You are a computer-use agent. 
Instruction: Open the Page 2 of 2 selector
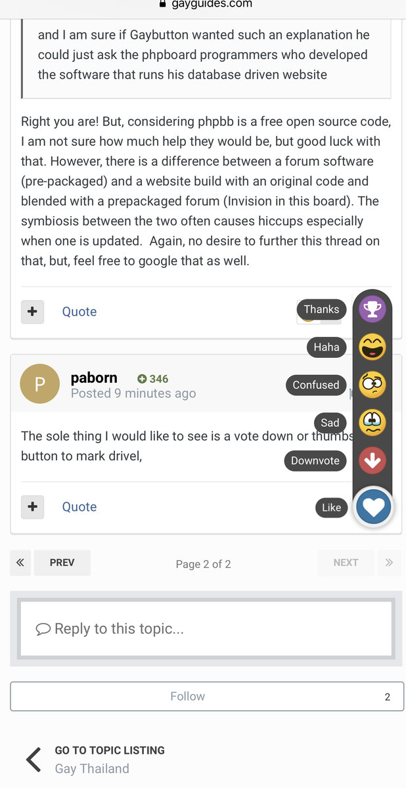pos(203,564)
